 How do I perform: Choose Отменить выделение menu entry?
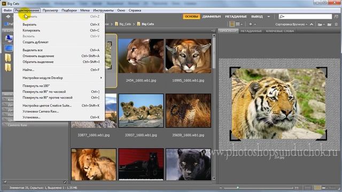[59, 55]
